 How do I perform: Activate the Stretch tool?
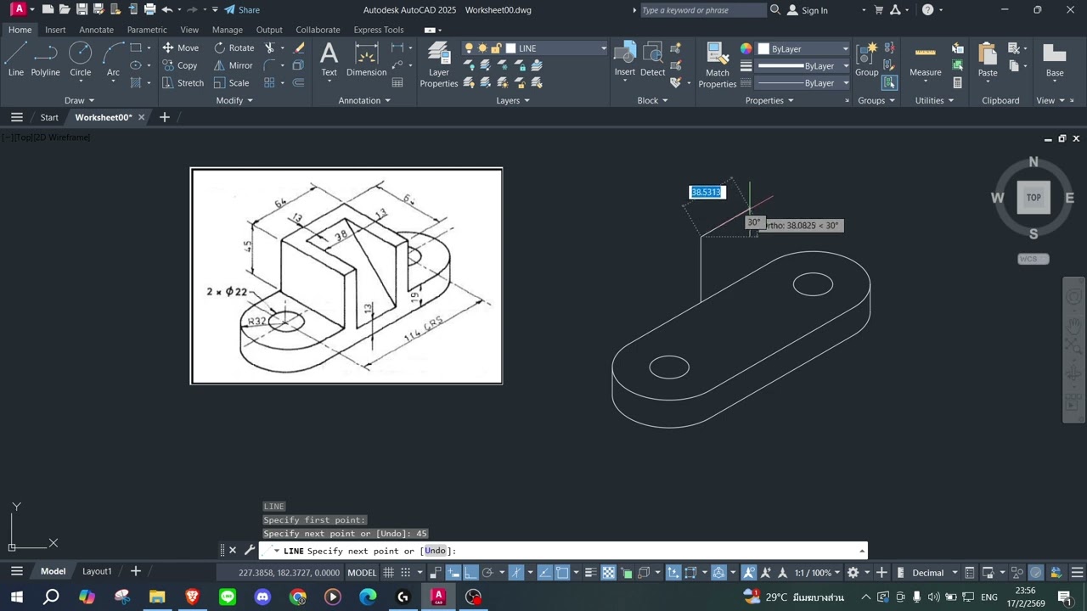pyautogui.click(x=183, y=83)
